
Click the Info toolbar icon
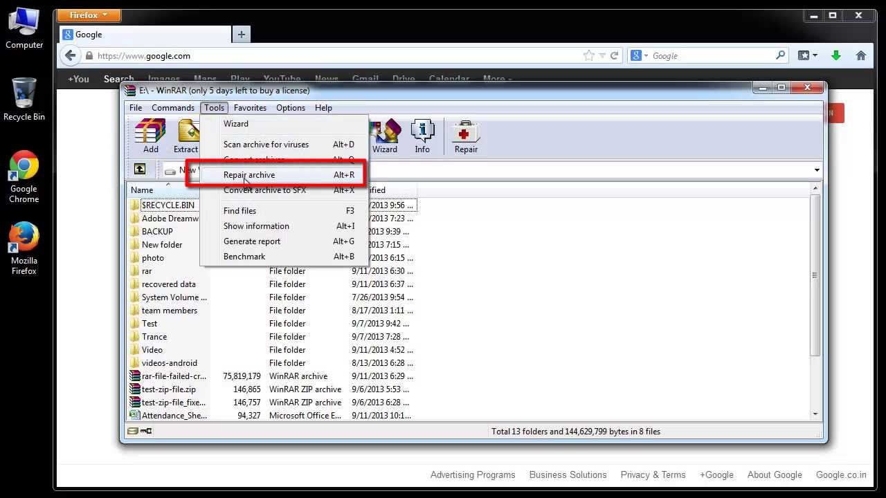(x=422, y=136)
